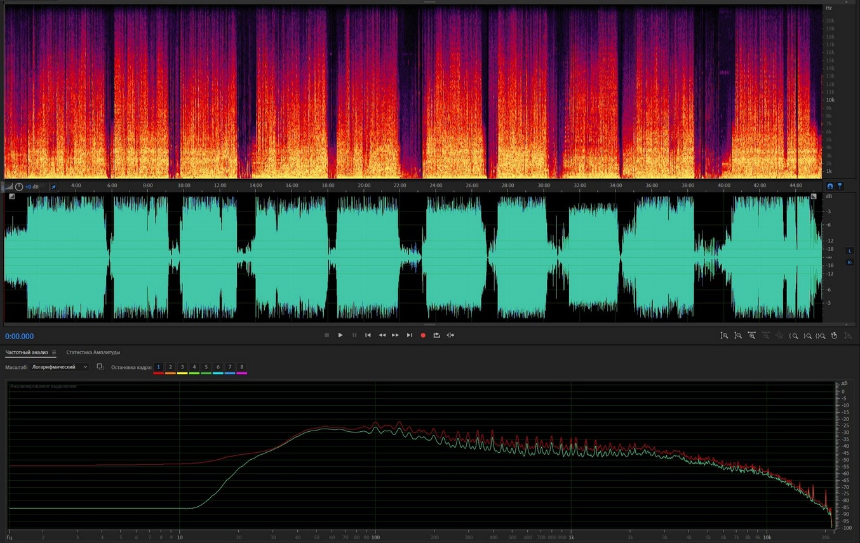Click the Fast Forward transport button
The image size is (860, 543).
pos(395,335)
